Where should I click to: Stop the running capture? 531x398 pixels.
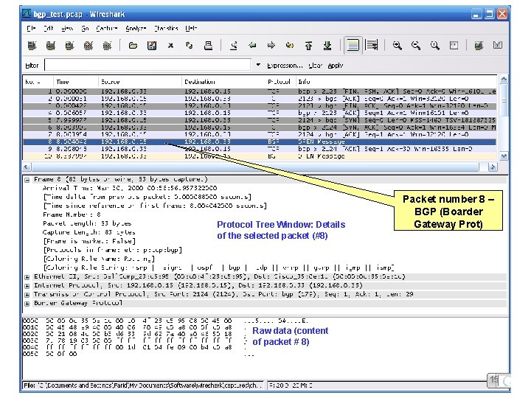88,46
